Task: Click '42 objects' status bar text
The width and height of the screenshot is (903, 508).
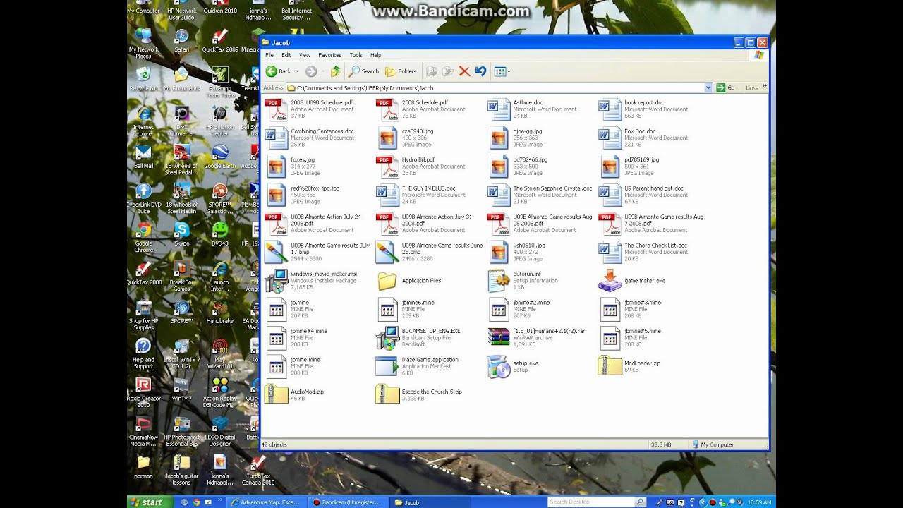Action: point(274,445)
